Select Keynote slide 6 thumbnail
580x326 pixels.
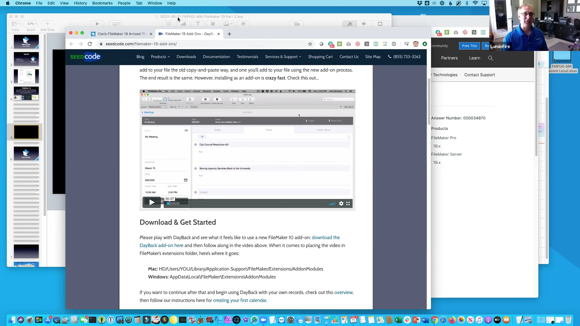pos(26,154)
